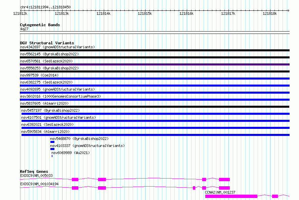
Task: Select the nsv5468870 (ByrskaBishop2022) label
Action: [79, 139]
